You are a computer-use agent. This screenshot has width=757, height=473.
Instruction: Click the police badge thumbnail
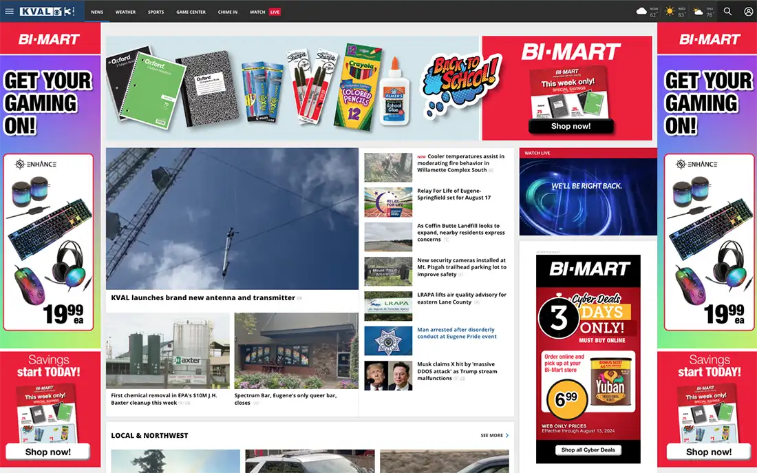388,341
